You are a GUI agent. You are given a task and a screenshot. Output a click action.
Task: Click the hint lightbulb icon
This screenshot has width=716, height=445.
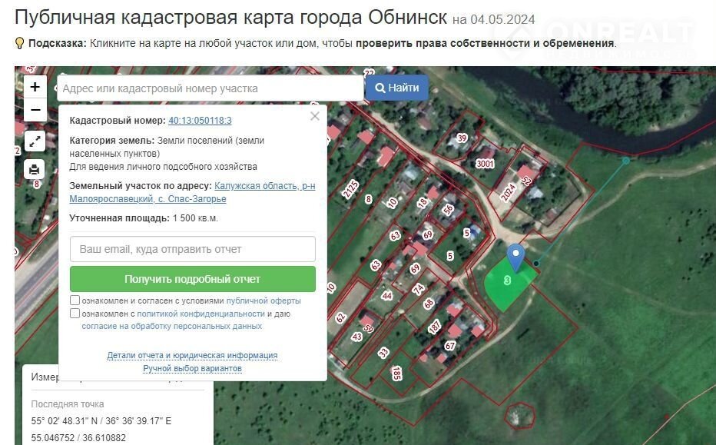(20, 43)
